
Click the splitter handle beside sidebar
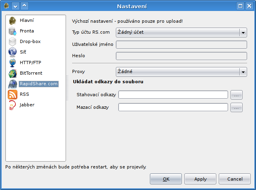[x=67, y=88]
